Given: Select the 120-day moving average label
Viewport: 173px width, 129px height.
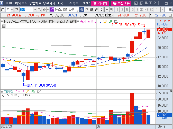Looking at the screenshot, I should (116, 21).
